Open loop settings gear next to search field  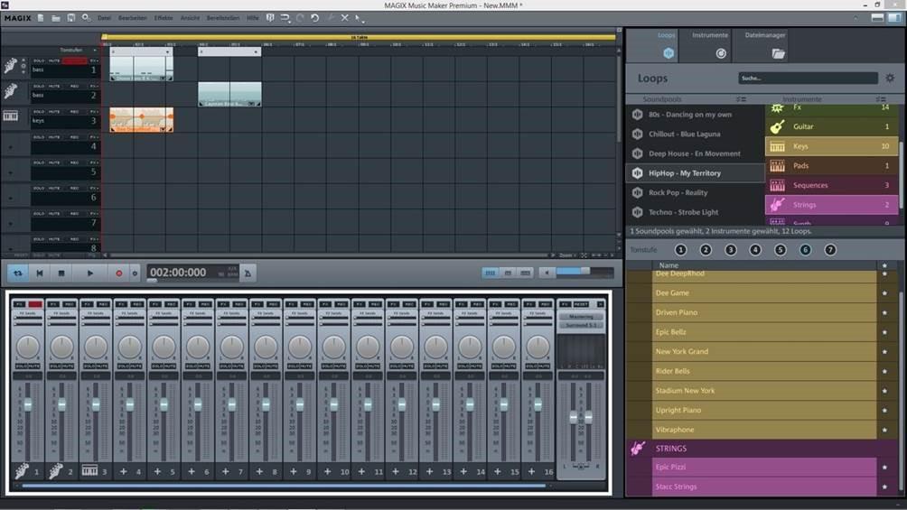890,78
